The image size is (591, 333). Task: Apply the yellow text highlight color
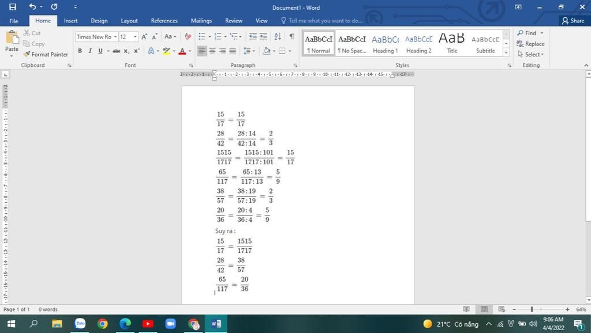point(166,51)
